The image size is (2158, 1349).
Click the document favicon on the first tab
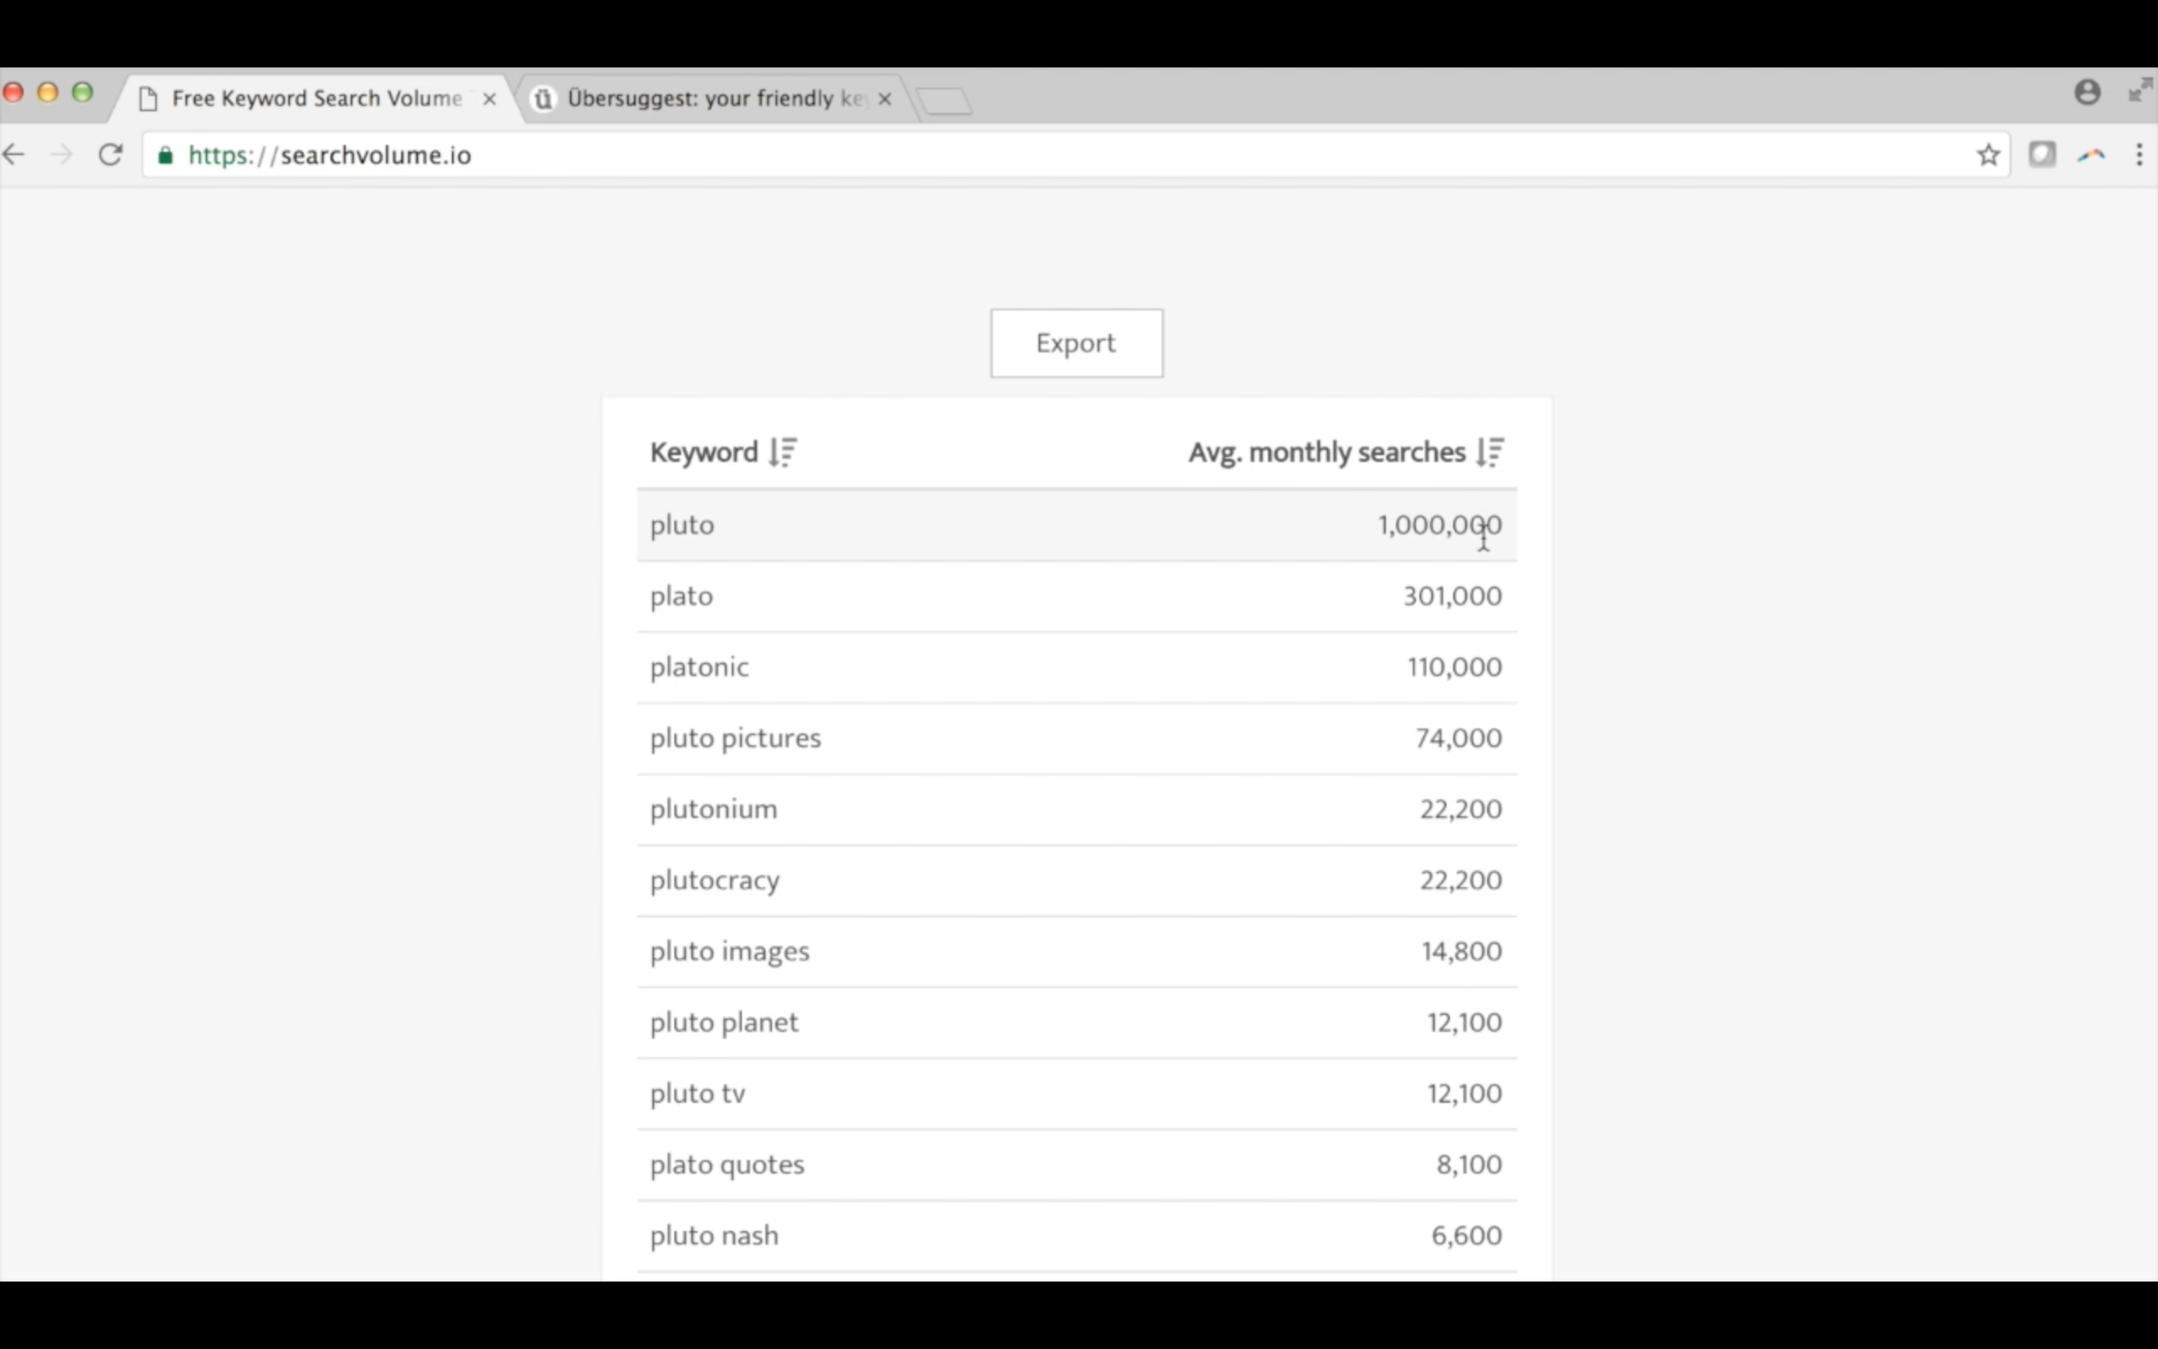click(x=148, y=99)
